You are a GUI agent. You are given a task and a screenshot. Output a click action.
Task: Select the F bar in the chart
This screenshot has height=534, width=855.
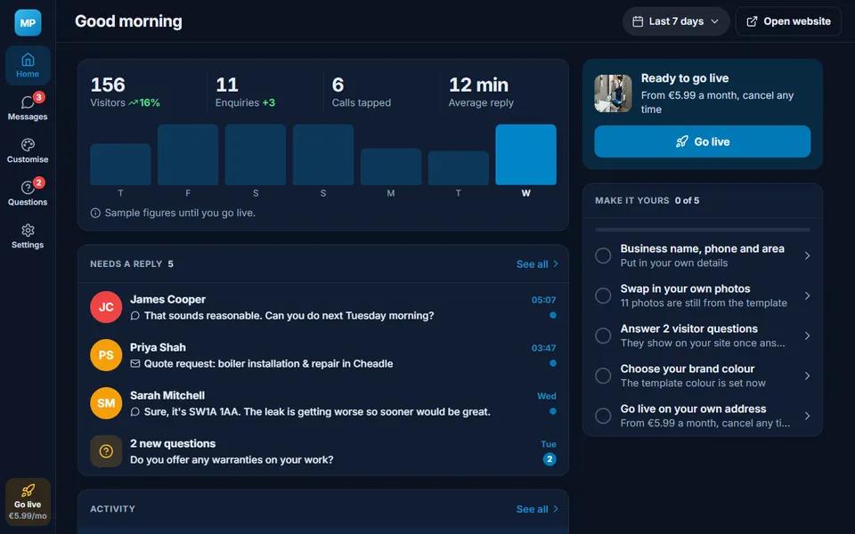point(188,155)
